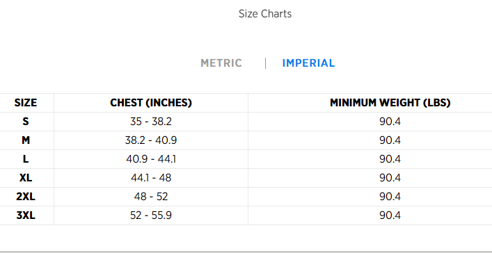This screenshot has height=253, width=492.
Task: Click the CHEST (INCHES) column header
Action: (151, 103)
